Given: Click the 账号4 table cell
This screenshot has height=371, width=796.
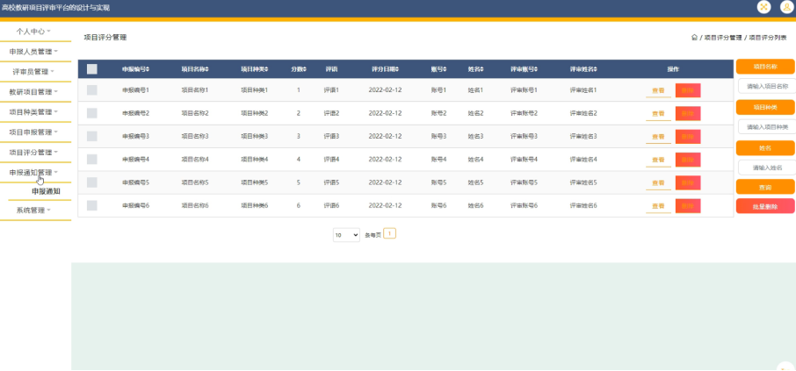Looking at the screenshot, I should coord(438,159).
